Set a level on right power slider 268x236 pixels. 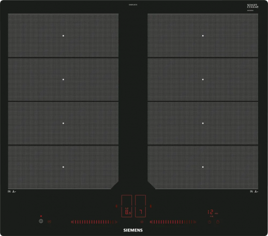tap(173, 222)
